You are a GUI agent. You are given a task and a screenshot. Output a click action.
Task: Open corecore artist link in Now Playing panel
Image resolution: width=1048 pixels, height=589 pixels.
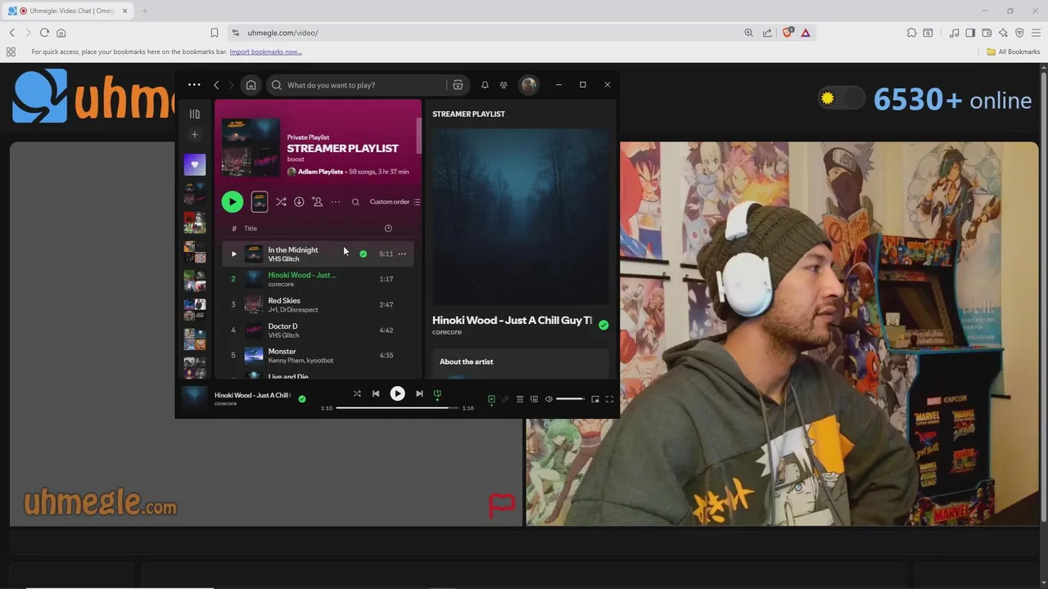click(x=447, y=332)
